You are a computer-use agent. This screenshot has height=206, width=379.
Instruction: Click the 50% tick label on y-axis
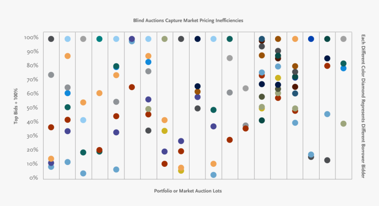pos(32,108)
